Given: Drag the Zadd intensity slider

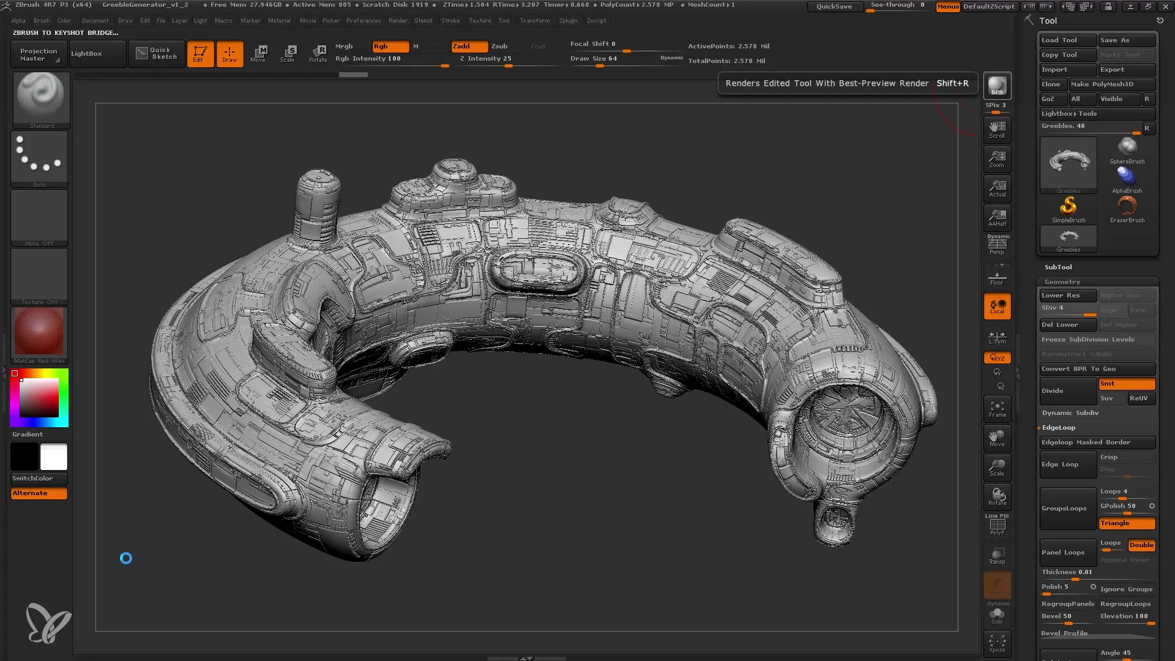Looking at the screenshot, I should (510, 64).
